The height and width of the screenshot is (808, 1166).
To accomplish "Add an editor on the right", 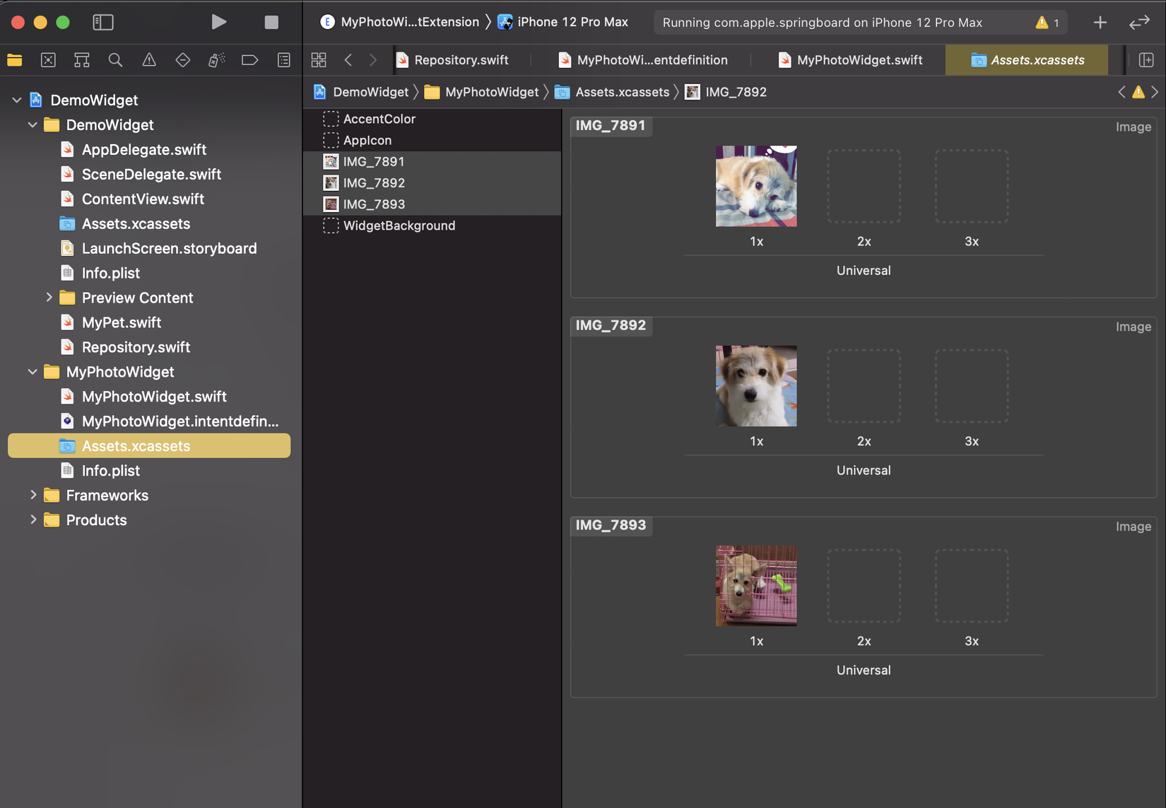I will tap(1146, 60).
